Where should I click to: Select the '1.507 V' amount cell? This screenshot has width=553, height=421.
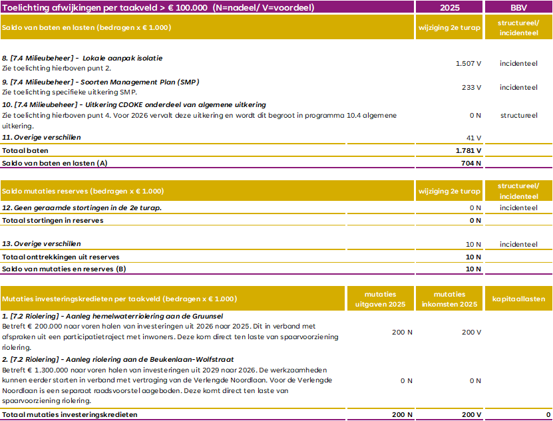(x=468, y=63)
